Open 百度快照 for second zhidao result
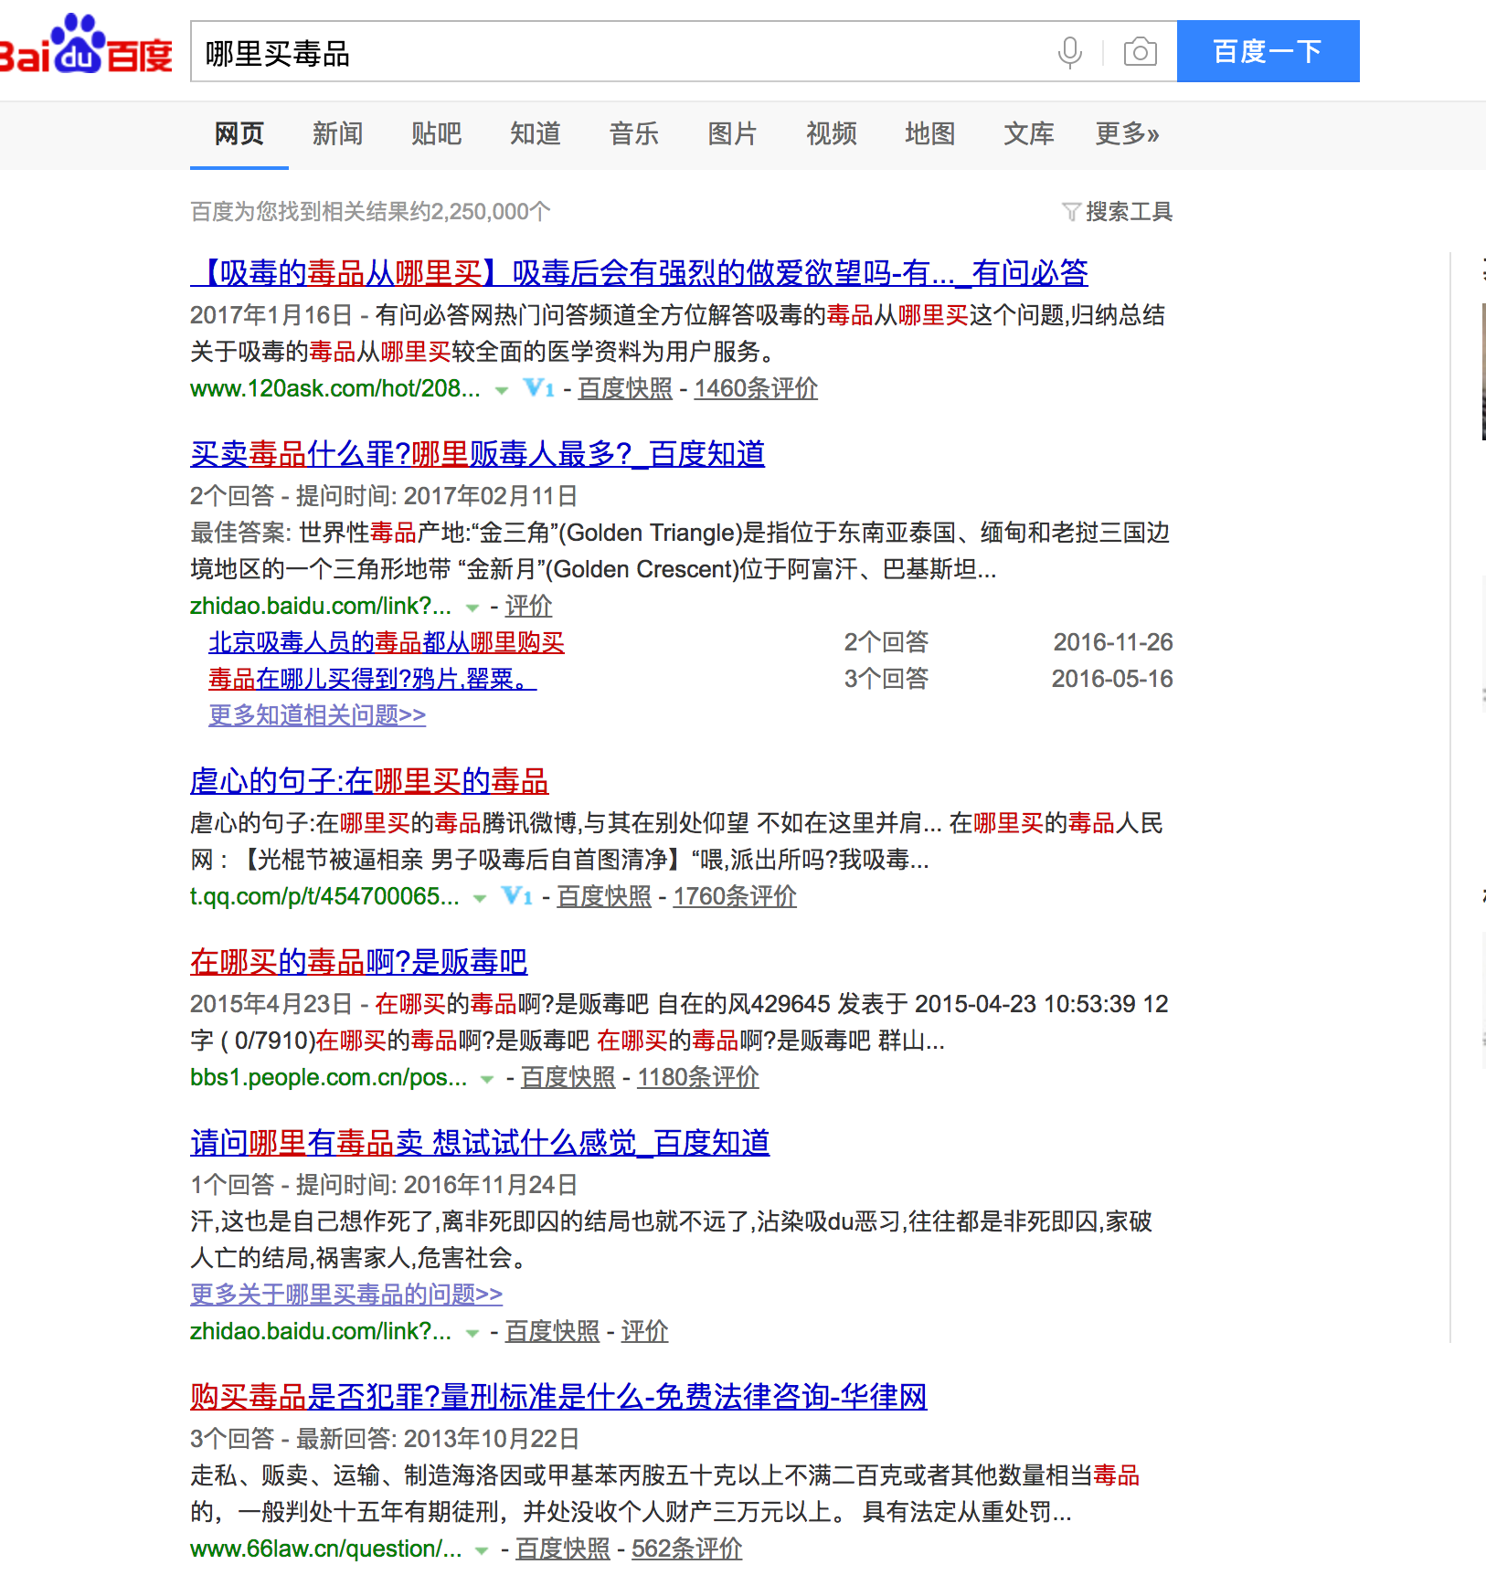This screenshot has height=1575, width=1486. pos(552,1331)
